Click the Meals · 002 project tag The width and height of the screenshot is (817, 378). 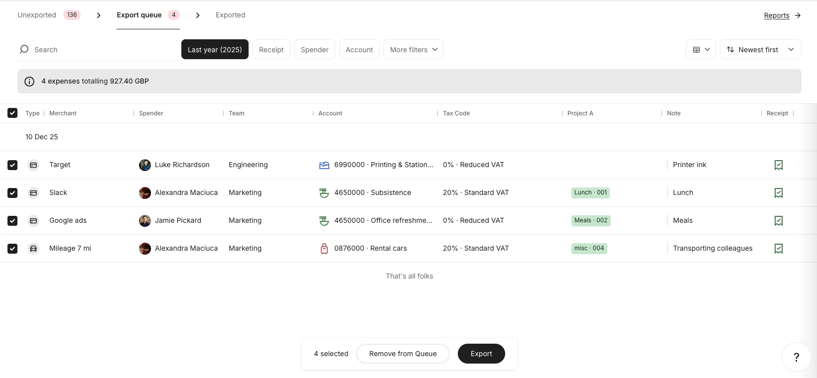(591, 220)
